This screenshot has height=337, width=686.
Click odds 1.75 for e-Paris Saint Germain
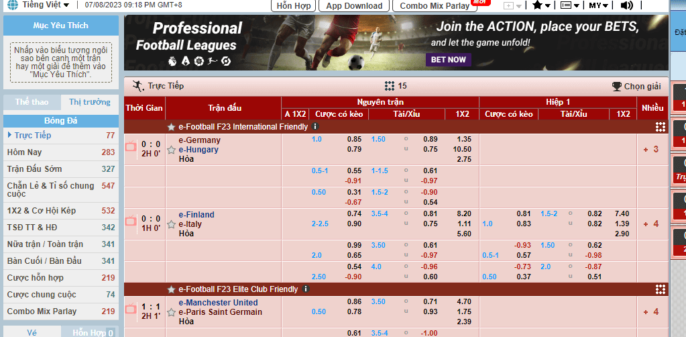(x=464, y=312)
